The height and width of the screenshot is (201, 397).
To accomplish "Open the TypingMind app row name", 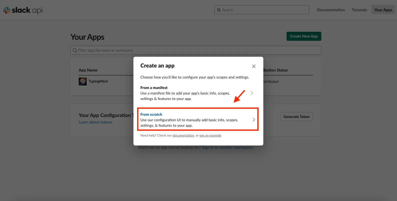I will click(x=98, y=81).
